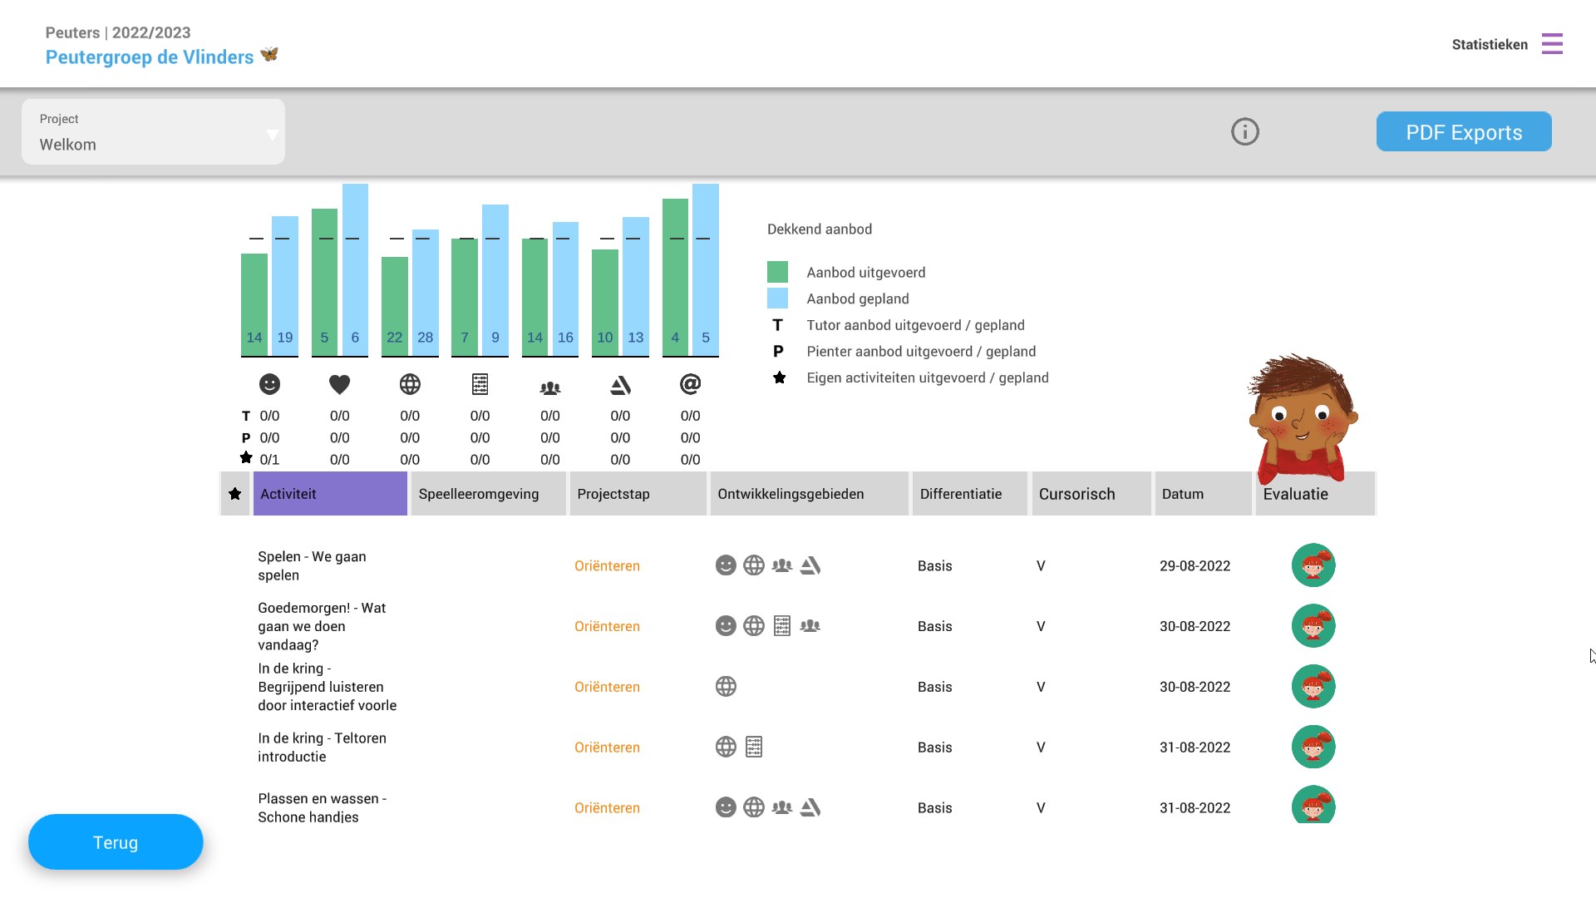Click the globe category icon under chart
Viewport: 1596px width, 898px height.
[410, 384]
